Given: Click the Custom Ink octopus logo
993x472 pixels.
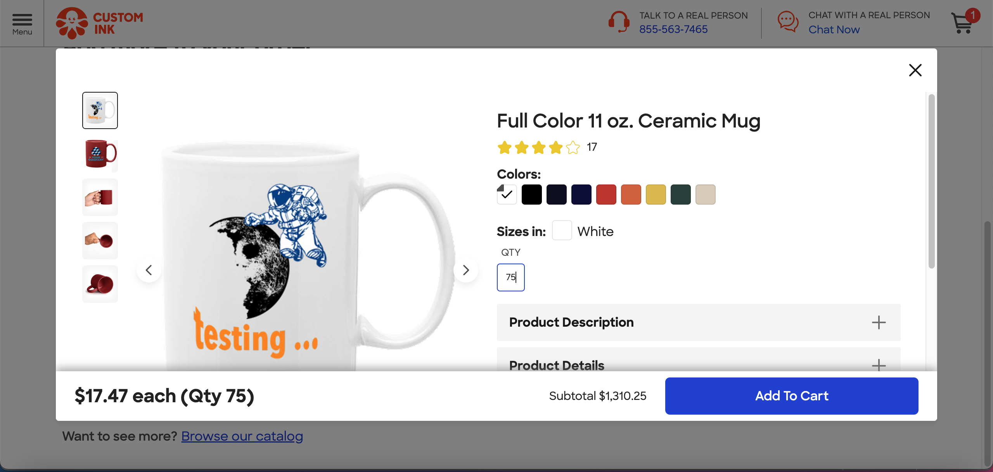Looking at the screenshot, I should coord(72,23).
